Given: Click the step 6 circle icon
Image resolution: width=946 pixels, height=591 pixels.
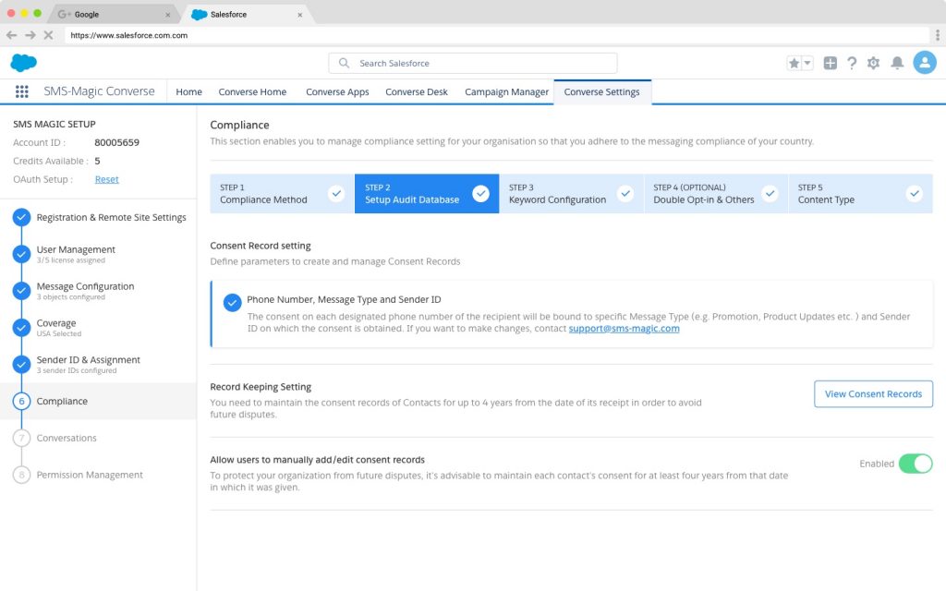Looking at the screenshot, I should [x=22, y=401].
